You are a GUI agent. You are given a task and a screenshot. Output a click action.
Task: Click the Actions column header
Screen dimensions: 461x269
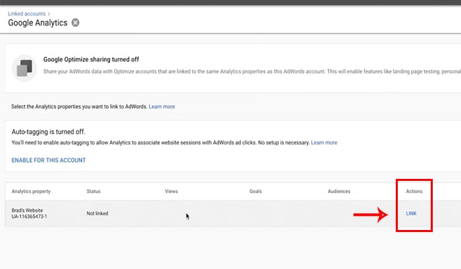[x=414, y=191]
